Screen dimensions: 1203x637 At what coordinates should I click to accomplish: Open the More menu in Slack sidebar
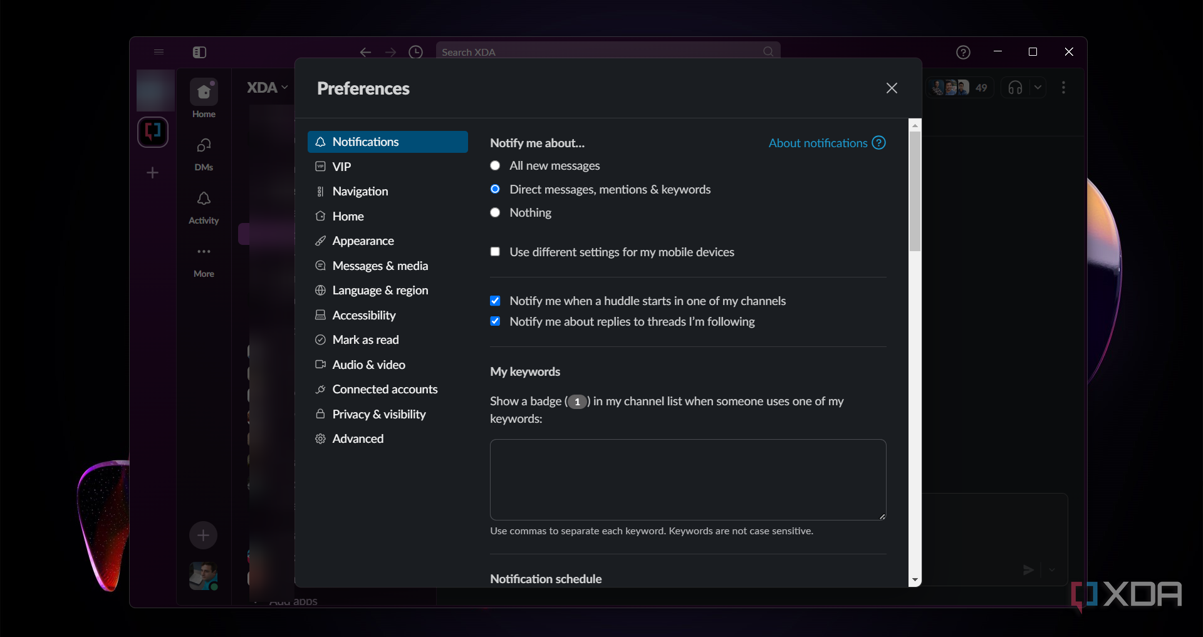[204, 261]
